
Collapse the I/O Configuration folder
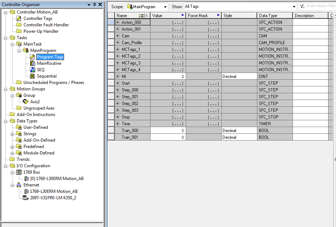[x=6, y=166]
